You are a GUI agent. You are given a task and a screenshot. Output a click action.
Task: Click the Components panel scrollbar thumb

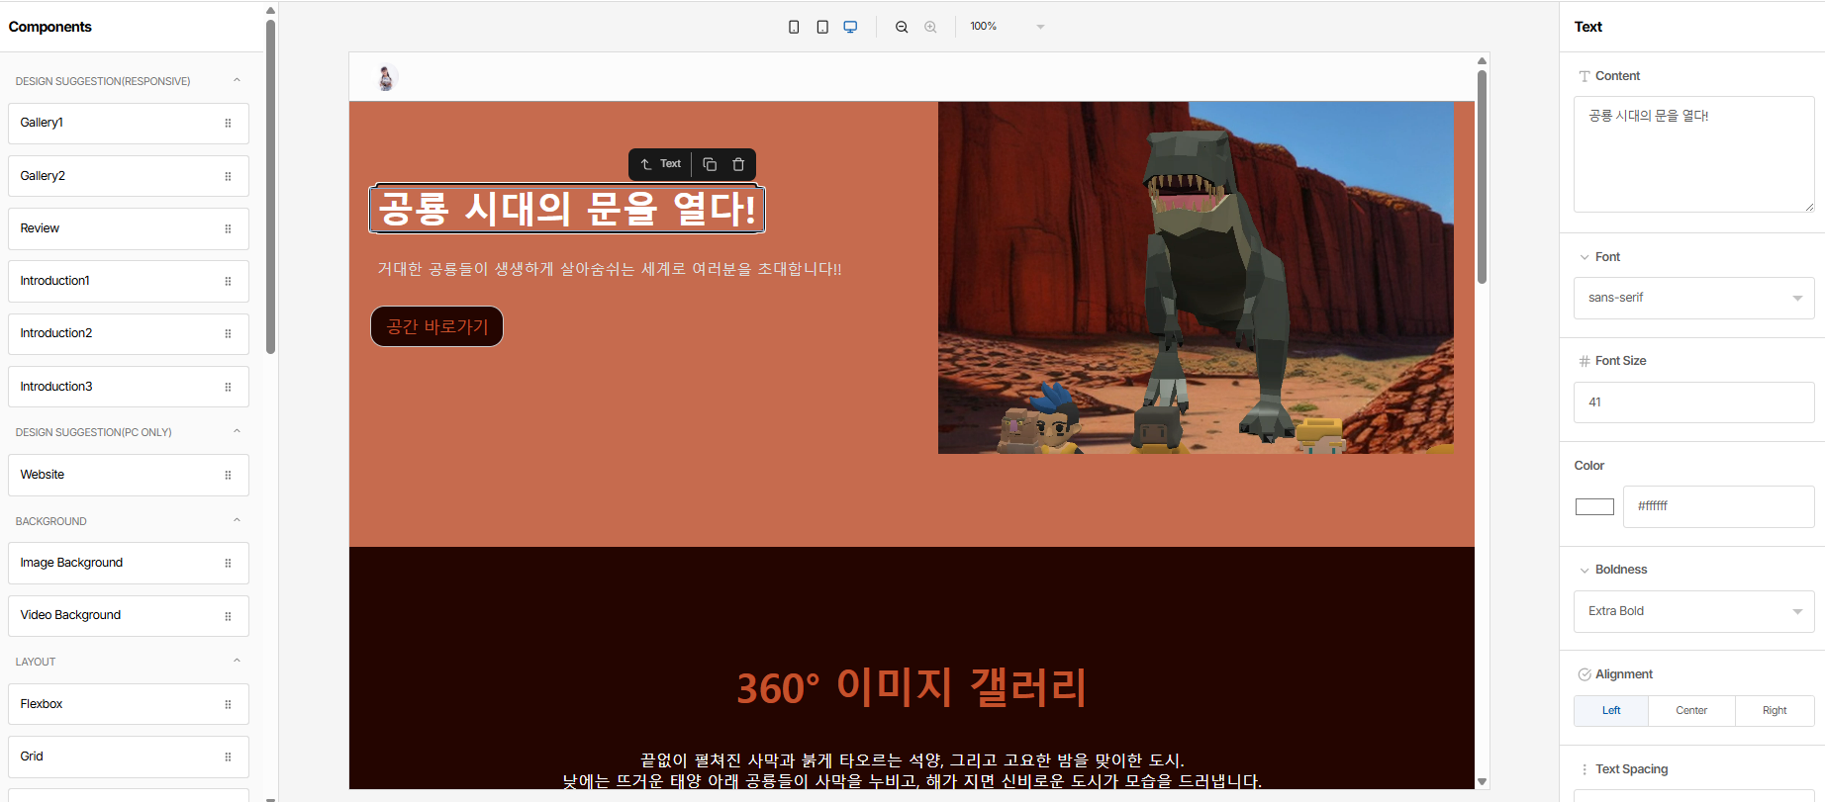click(270, 186)
